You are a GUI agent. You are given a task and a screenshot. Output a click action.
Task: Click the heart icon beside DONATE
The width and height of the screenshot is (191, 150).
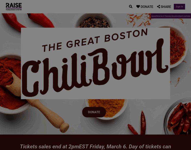[138, 6]
